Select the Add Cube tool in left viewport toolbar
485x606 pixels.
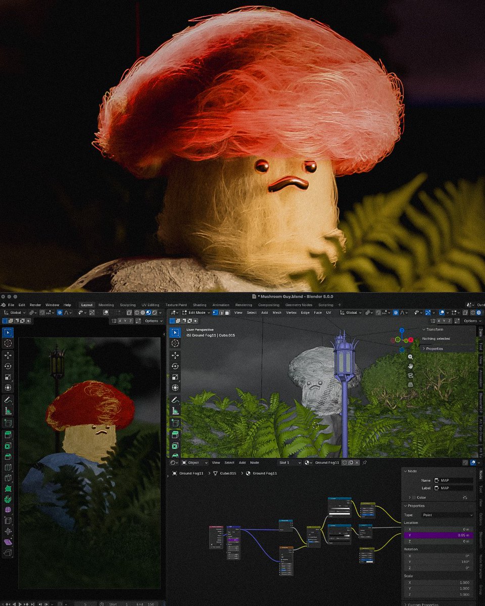click(8, 423)
